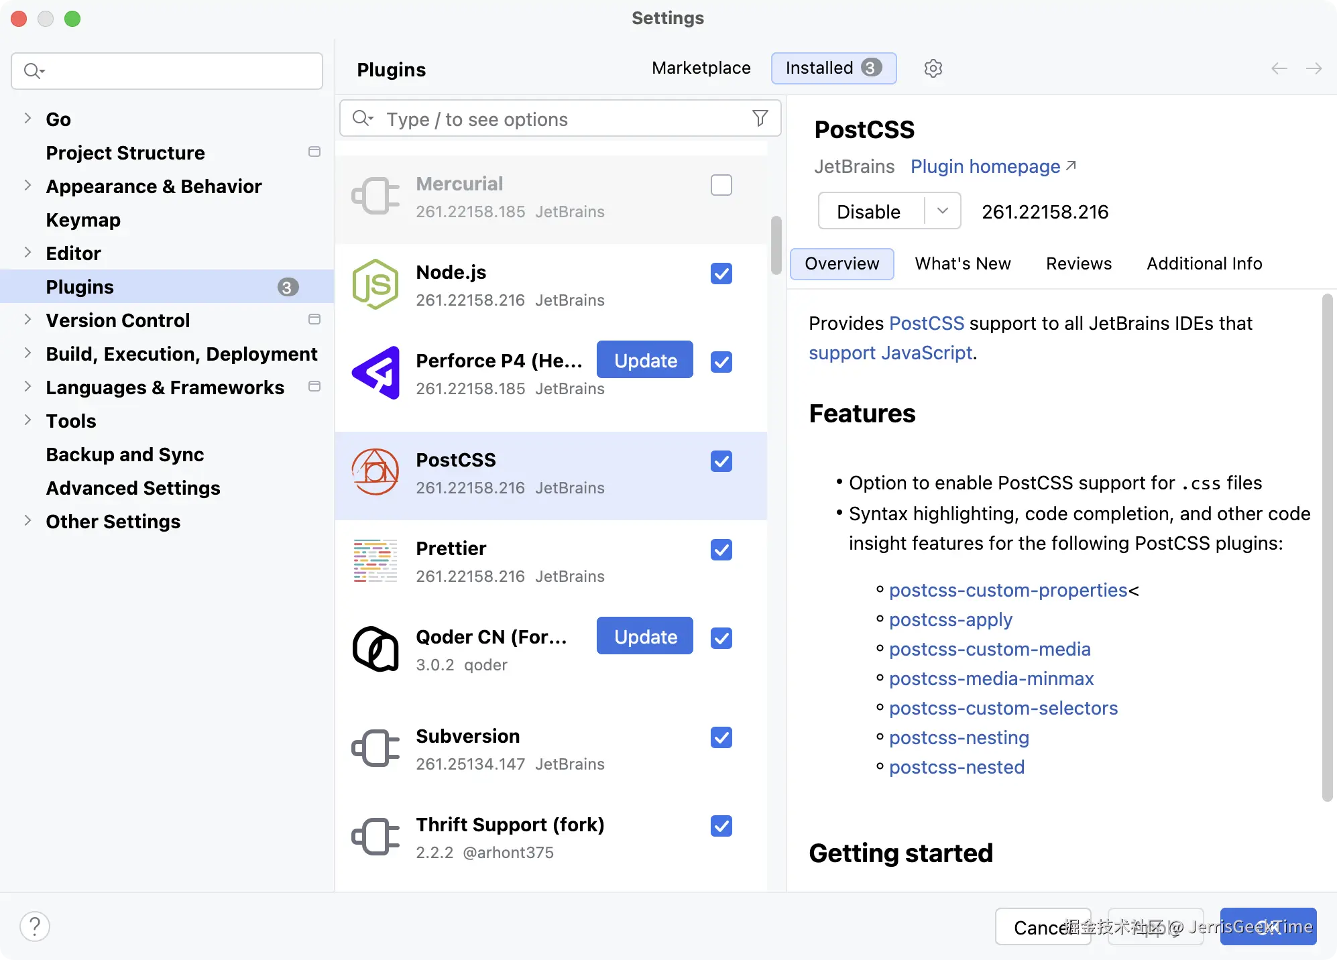
Task: Uncheck the Perforce P4 plugin checkbox
Action: pos(721,362)
